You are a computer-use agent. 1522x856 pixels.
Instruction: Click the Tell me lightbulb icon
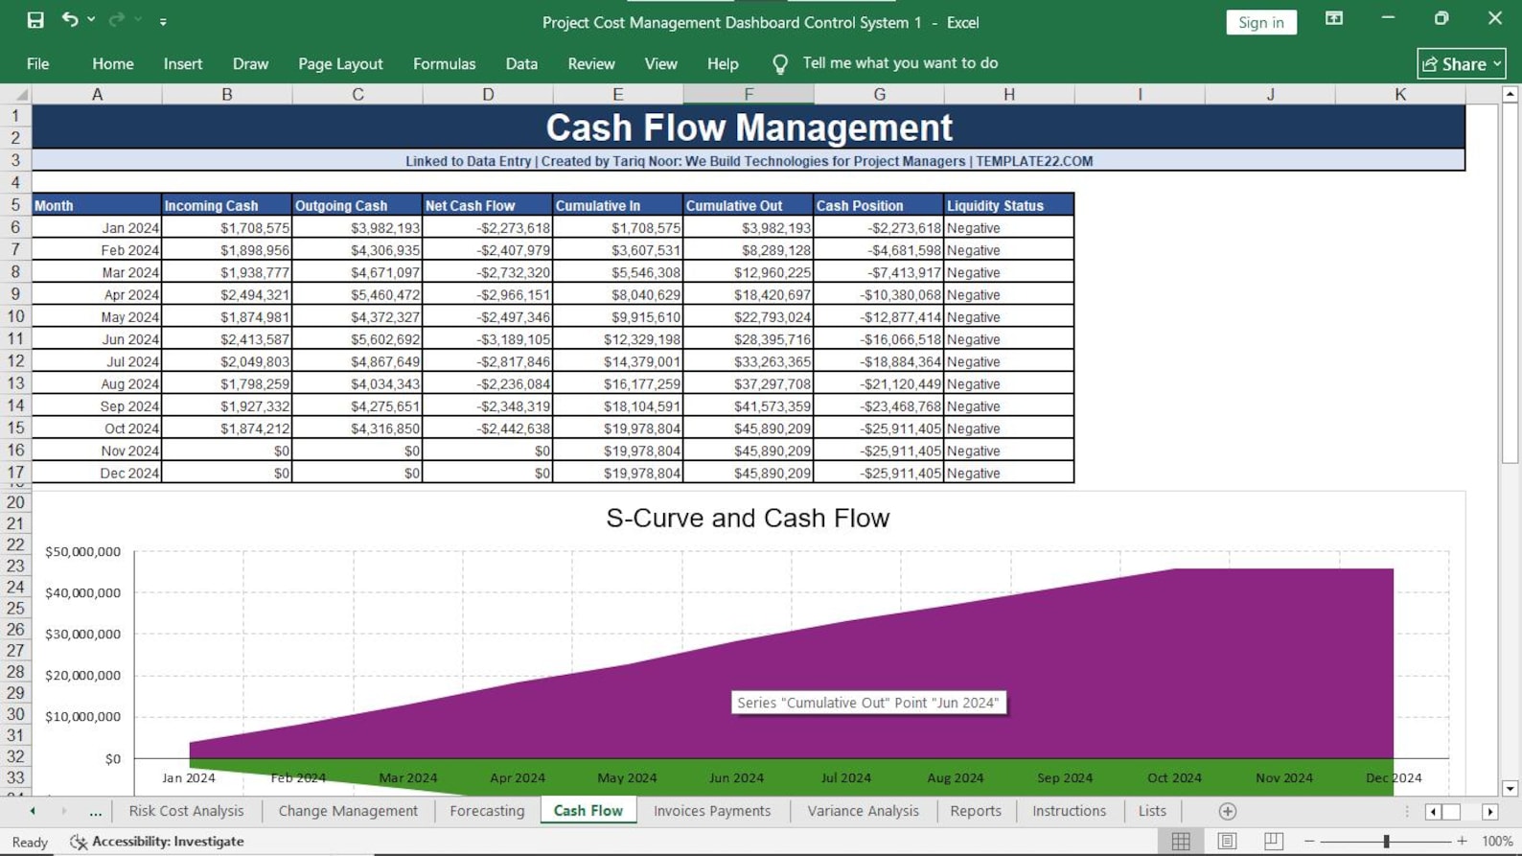coord(780,64)
